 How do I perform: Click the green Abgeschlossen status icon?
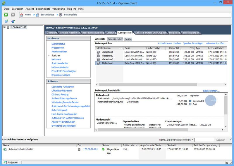coord(103,149)
